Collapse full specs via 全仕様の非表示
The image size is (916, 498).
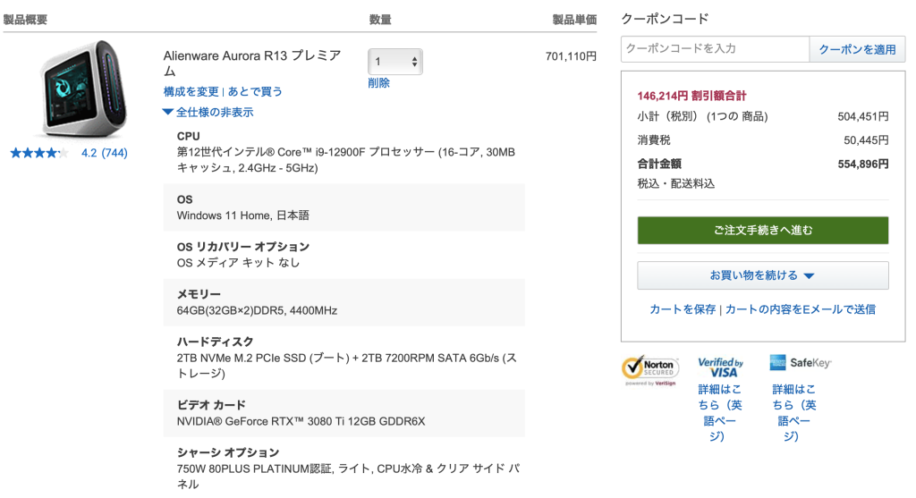[x=208, y=113]
